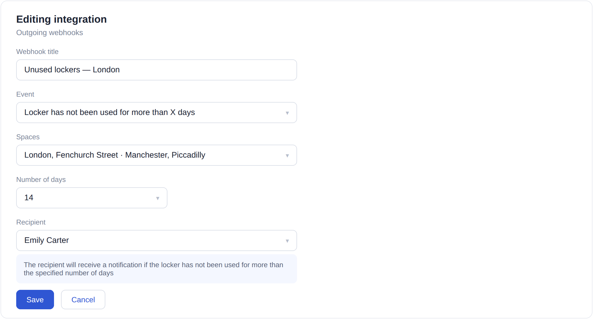
Task: Select the 'Unused lockers — London' title text
Action: (x=72, y=70)
